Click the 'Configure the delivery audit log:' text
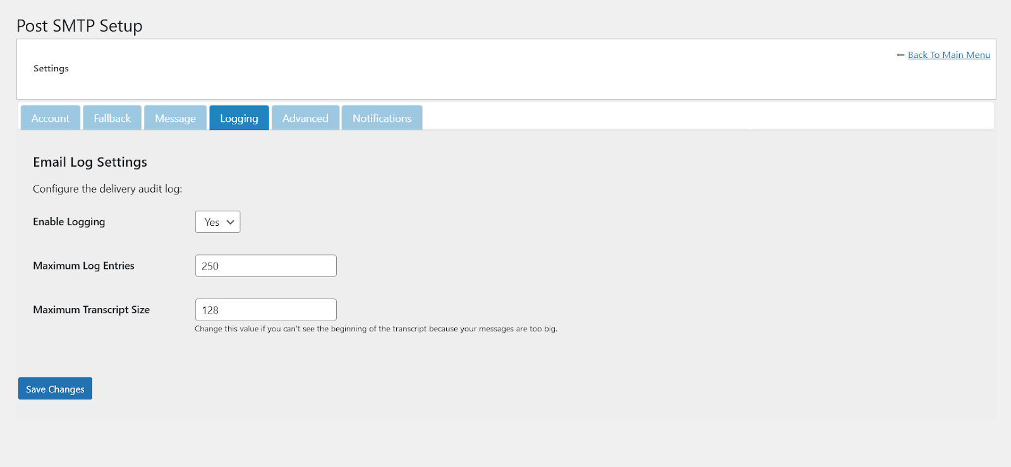The image size is (1011, 467). click(107, 189)
